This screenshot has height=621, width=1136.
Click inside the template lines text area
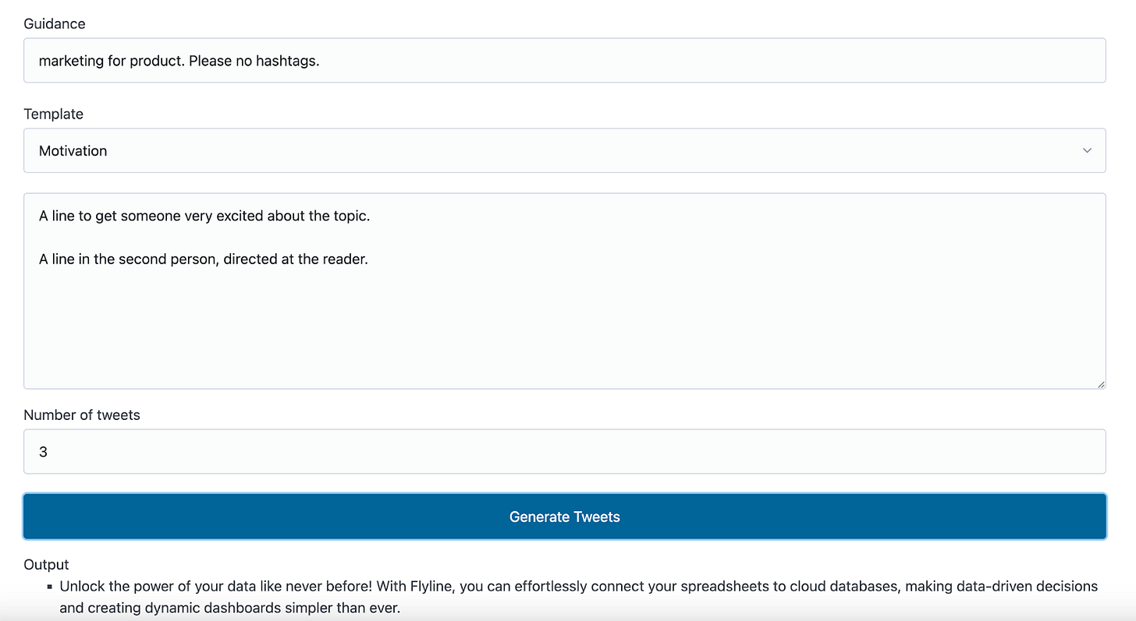[x=564, y=291]
